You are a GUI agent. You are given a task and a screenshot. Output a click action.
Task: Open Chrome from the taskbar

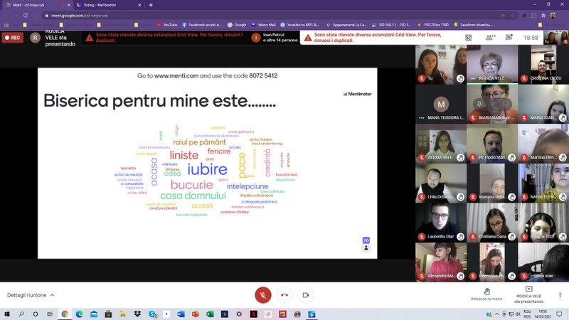(x=65, y=314)
